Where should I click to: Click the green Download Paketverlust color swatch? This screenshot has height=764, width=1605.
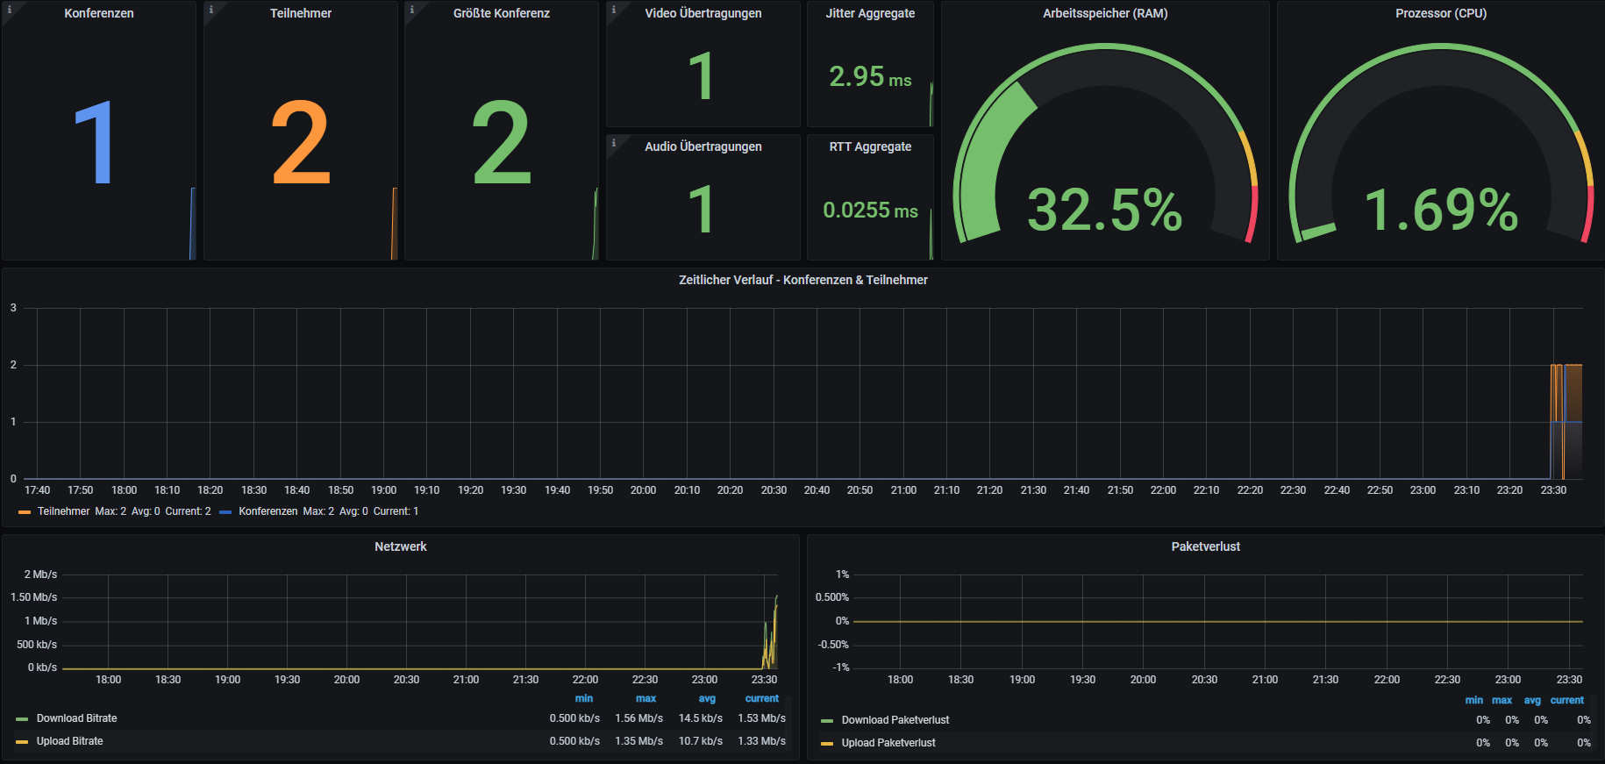click(x=827, y=721)
